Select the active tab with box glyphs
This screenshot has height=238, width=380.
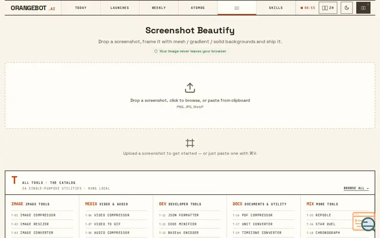pos(237,8)
